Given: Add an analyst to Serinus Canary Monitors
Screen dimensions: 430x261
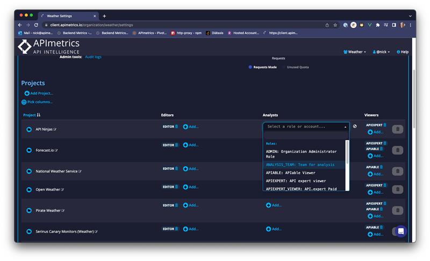Looking at the screenshot, I should tap(274, 229).
